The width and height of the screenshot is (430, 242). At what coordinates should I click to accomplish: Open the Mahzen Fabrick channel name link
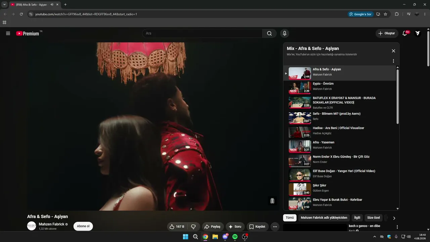[x=51, y=224]
